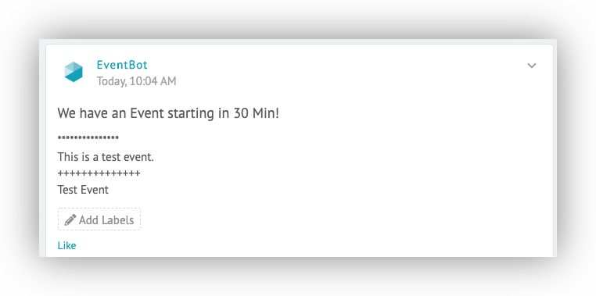Click the row of asterisks divider

[88, 138]
